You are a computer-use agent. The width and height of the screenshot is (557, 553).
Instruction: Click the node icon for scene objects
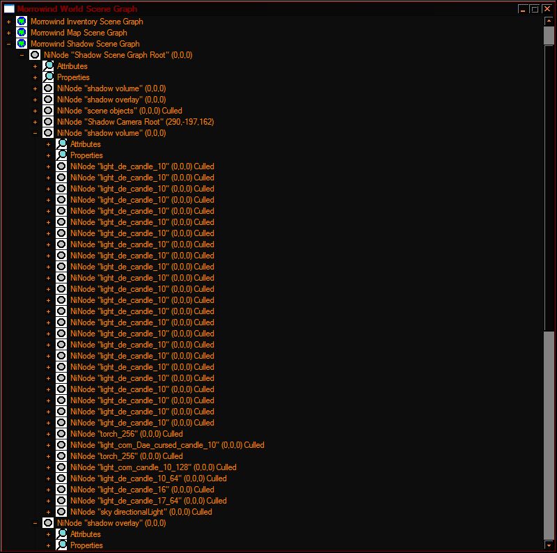(48, 111)
